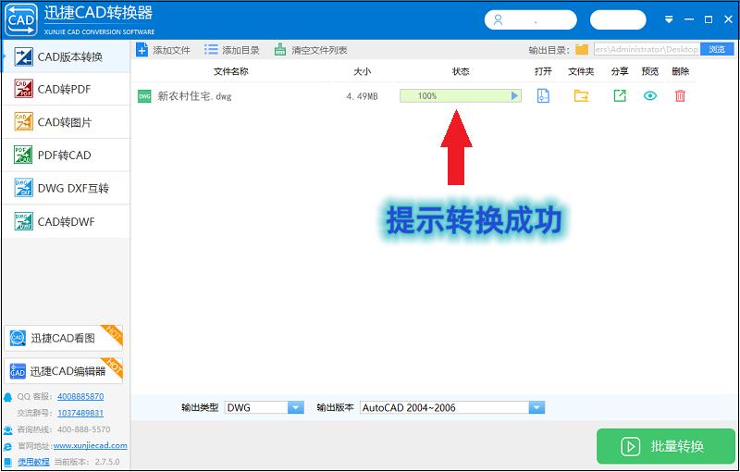Delete 新农村住宅.dwg with the trash icon

pos(680,96)
